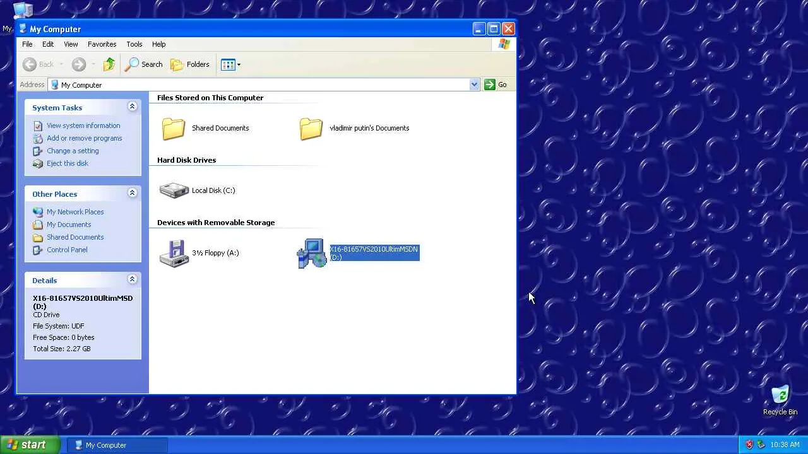Viewport: 808px width, 454px height.
Task: Open the Search pane
Action: [x=144, y=64]
